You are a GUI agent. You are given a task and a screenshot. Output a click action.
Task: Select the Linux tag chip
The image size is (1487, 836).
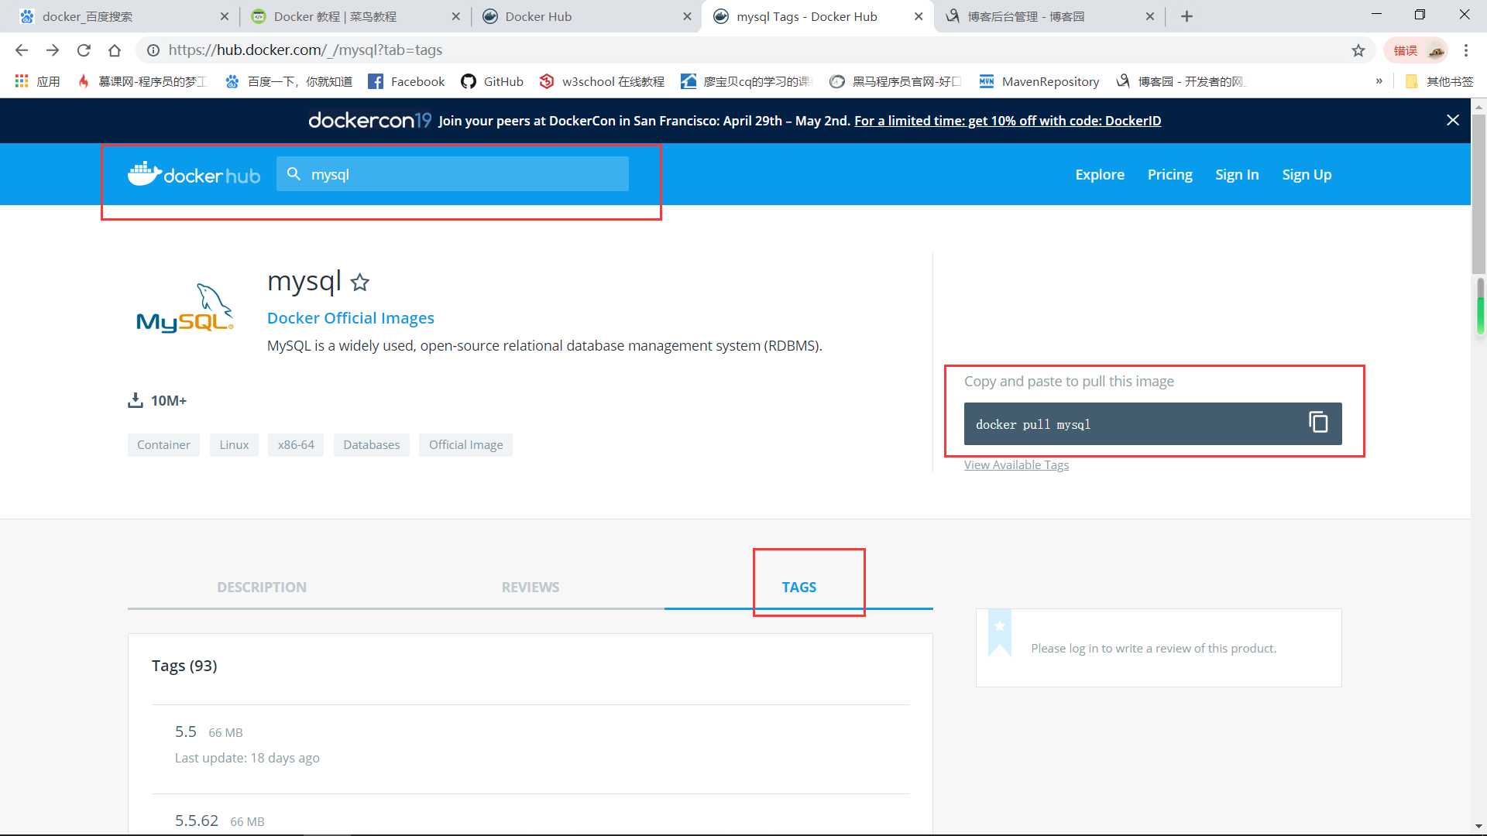coord(234,445)
